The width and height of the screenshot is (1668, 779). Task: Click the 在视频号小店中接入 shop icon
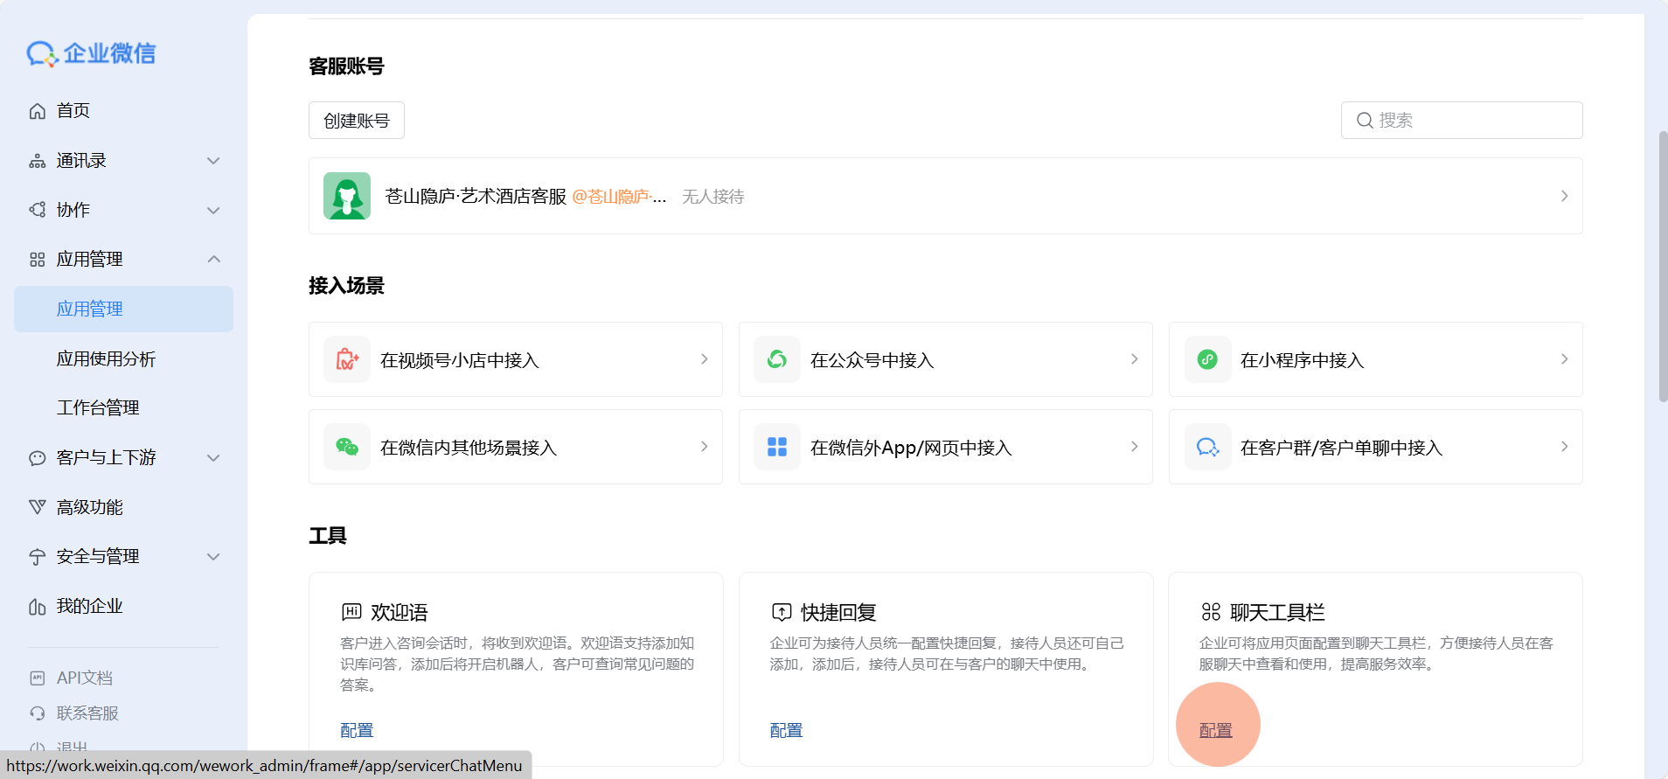(347, 359)
